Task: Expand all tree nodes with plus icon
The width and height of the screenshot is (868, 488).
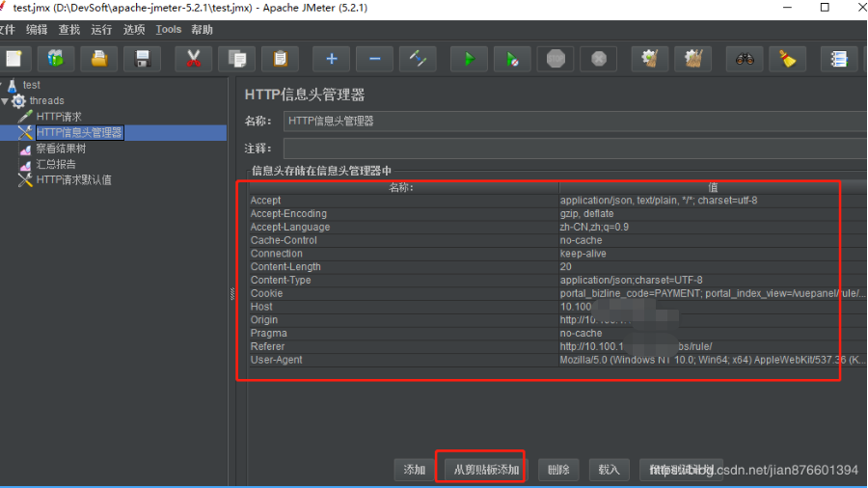Action: 331,59
